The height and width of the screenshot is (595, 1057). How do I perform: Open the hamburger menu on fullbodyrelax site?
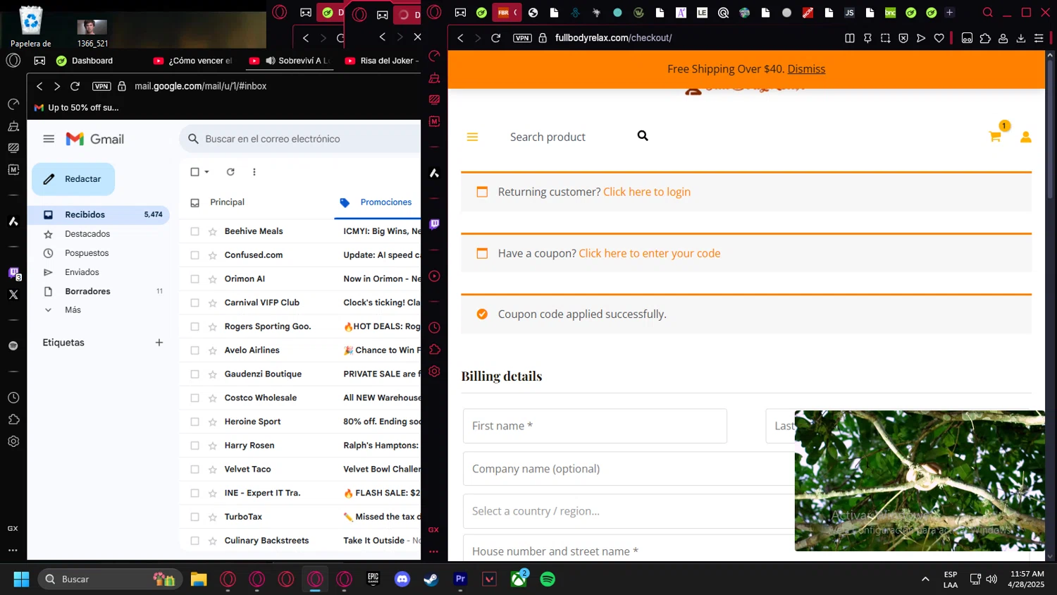click(x=472, y=137)
